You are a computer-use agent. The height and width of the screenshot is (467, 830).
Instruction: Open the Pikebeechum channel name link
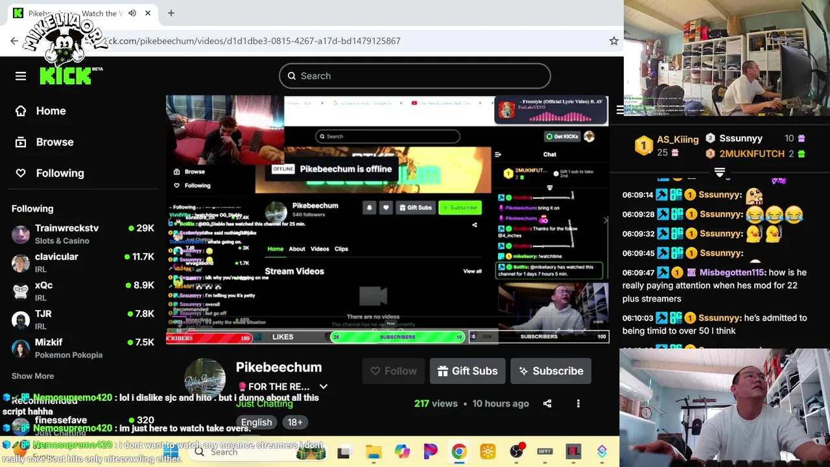[279, 367]
